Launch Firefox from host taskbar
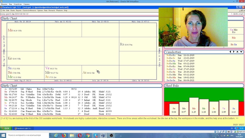The image size is (245, 138). coord(64,135)
